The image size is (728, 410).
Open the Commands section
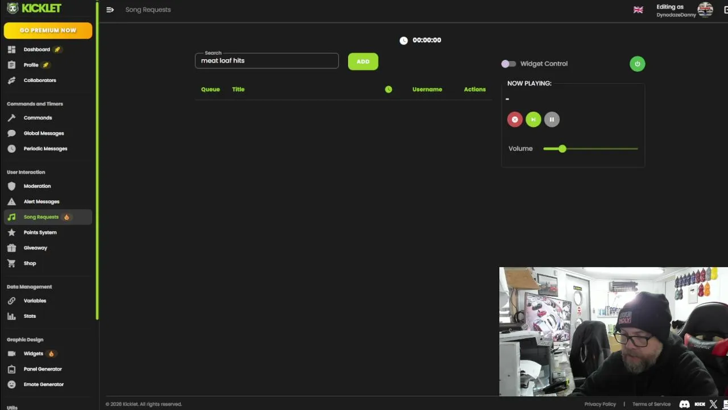38,118
